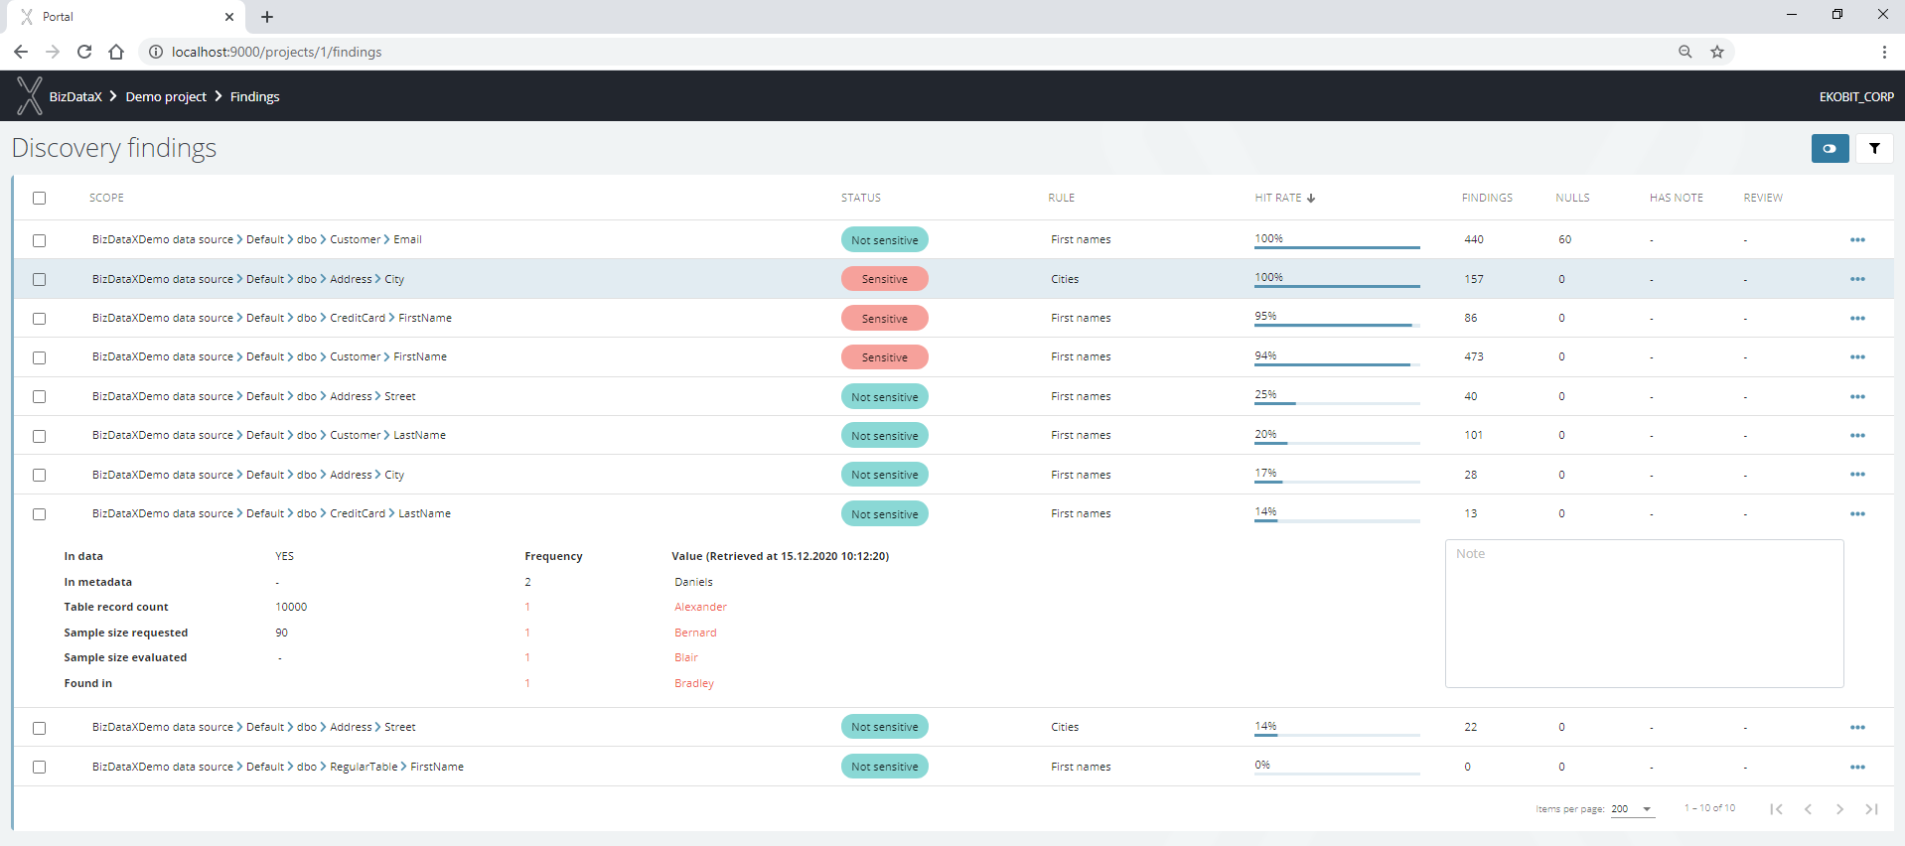Check the Customer FirstName row checkbox
1905x846 pixels.
coord(40,357)
